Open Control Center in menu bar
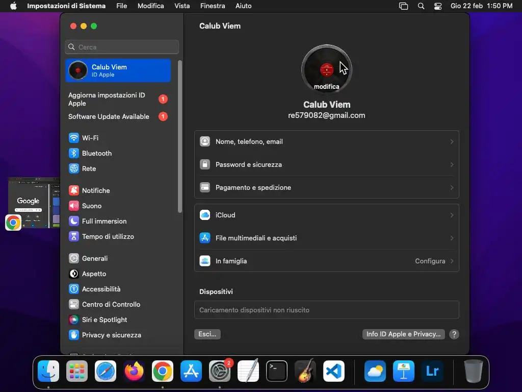 (438, 6)
